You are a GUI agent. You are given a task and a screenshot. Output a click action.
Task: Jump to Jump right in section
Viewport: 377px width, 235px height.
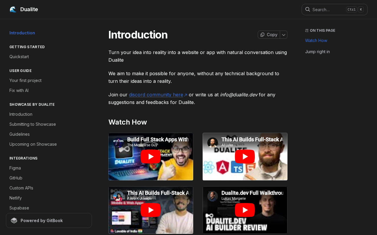[x=318, y=52]
